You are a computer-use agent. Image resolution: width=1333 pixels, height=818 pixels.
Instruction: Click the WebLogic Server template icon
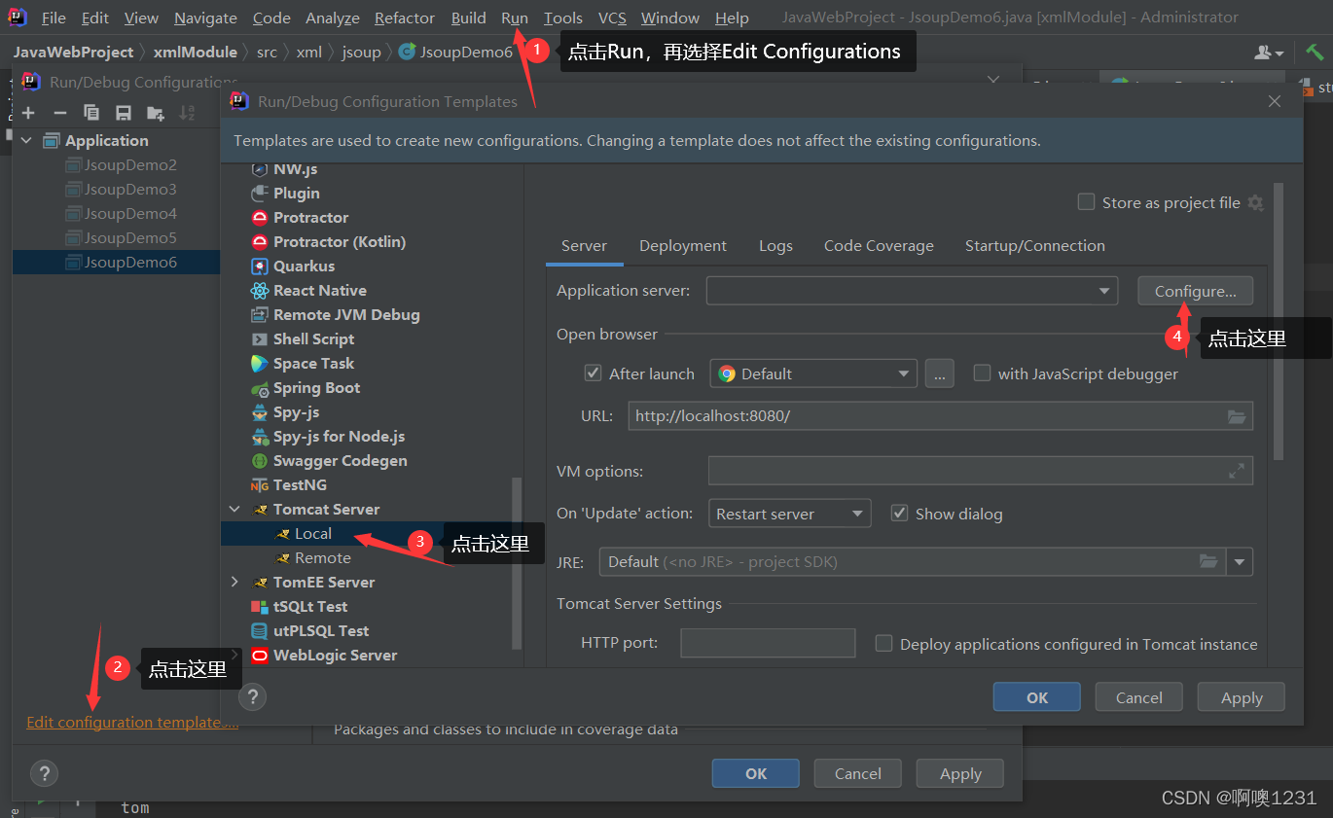259,656
